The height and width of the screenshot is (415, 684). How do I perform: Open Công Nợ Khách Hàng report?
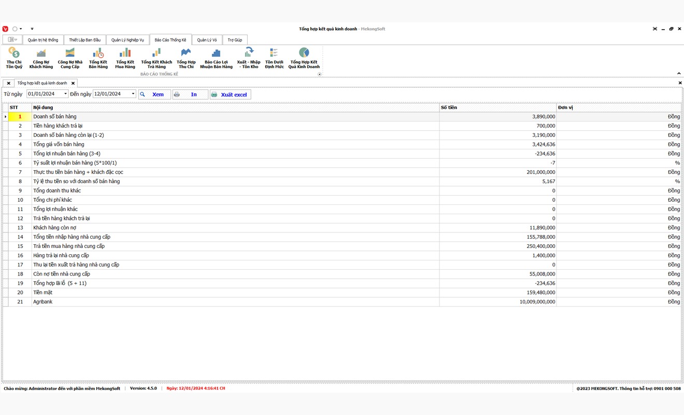click(x=41, y=58)
